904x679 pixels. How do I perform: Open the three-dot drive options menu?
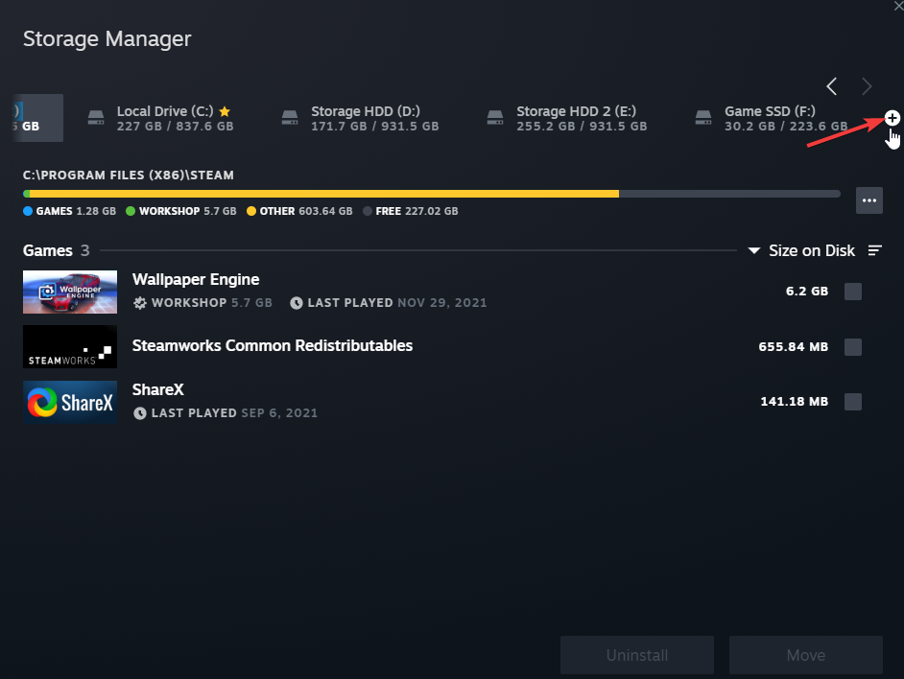[x=869, y=200]
